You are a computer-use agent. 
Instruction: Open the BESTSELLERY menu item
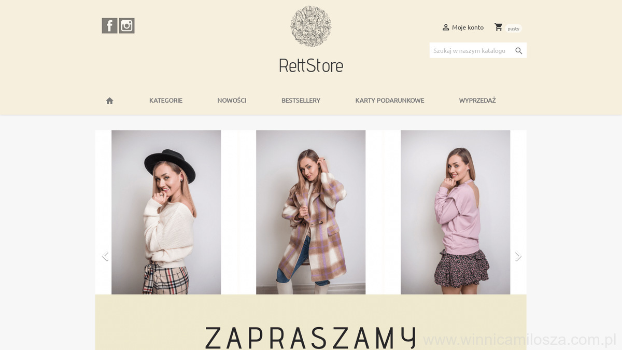point(301,101)
